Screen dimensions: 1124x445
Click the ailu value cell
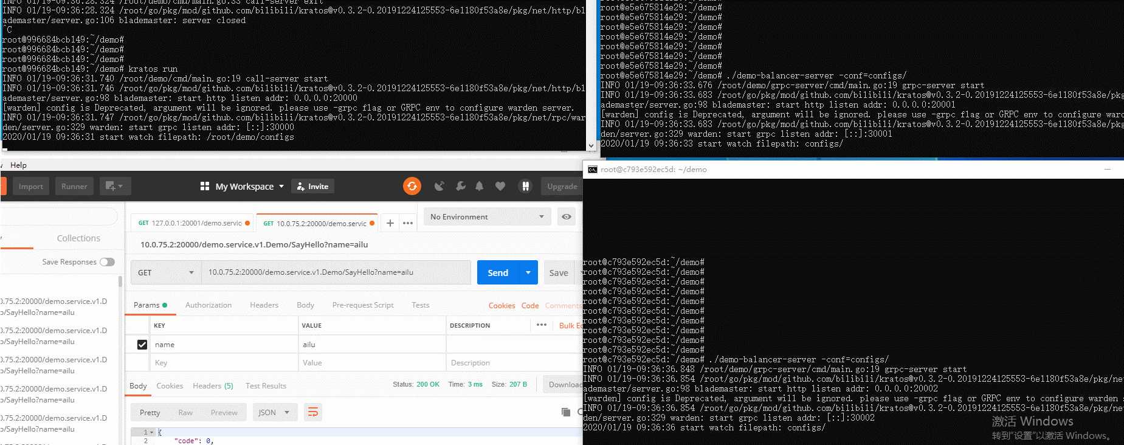pyautogui.click(x=372, y=345)
